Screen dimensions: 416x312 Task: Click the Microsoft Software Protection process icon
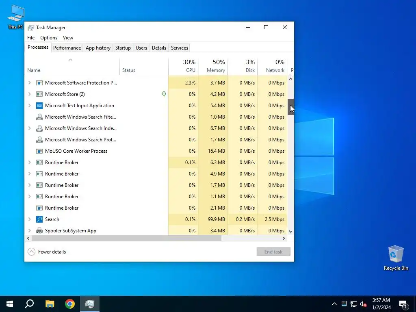[x=39, y=83]
